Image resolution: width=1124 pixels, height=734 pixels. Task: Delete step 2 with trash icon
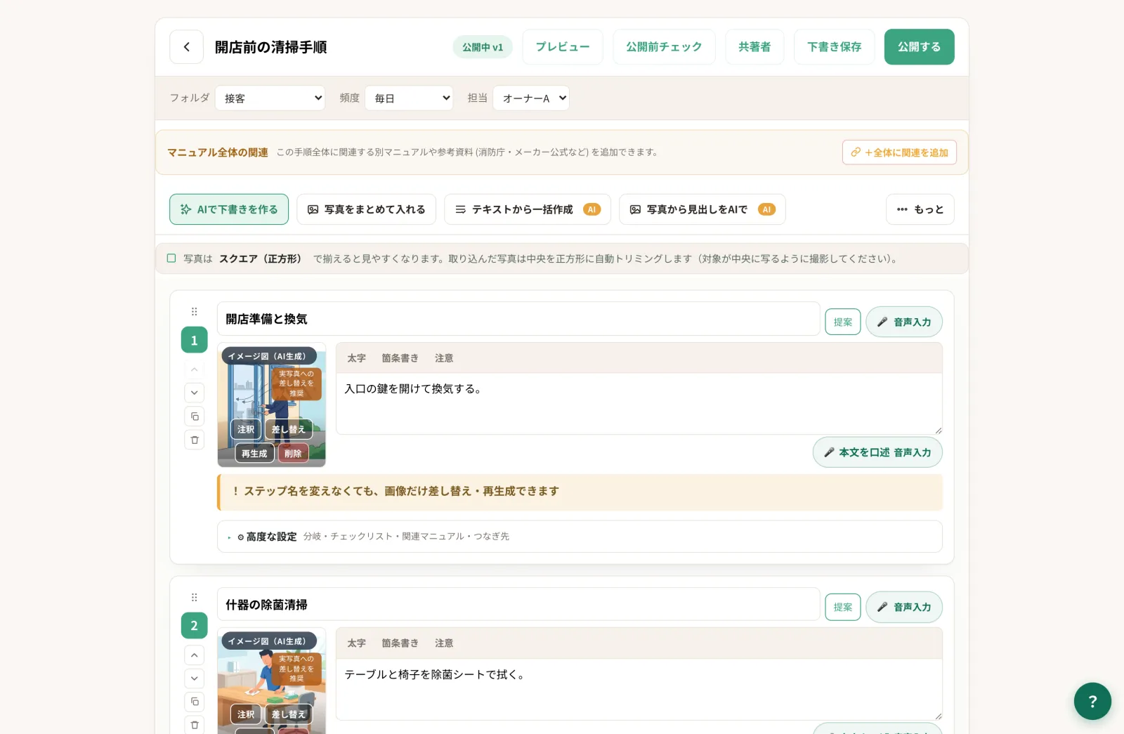[x=195, y=725]
